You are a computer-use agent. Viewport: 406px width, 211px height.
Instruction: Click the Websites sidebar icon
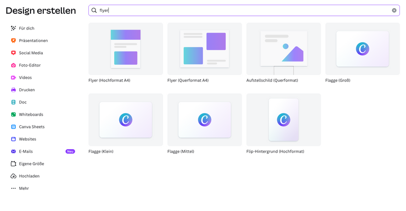coord(13,139)
